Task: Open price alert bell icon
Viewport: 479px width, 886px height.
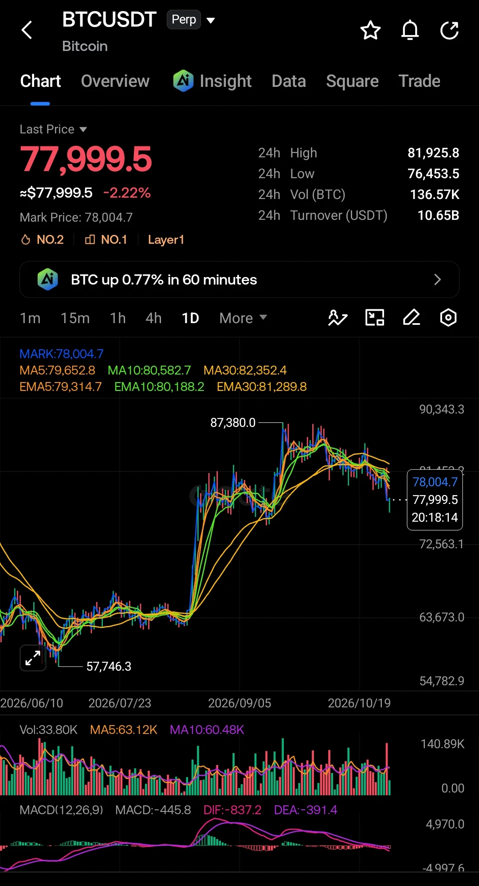Action: click(410, 30)
